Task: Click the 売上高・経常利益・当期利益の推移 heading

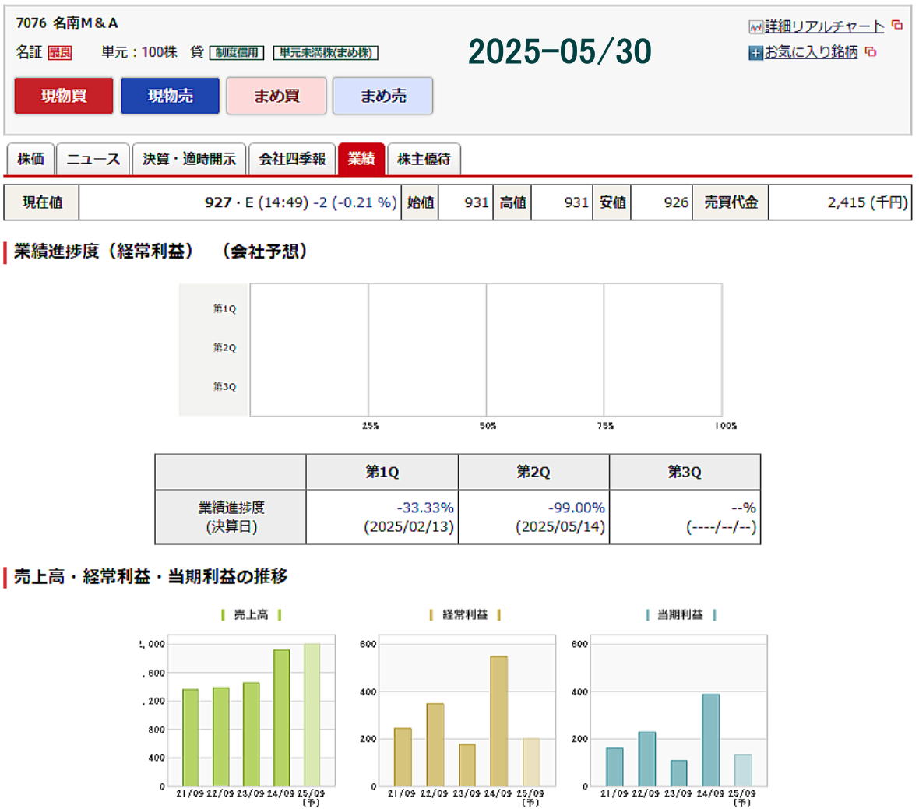Action: 150,576
